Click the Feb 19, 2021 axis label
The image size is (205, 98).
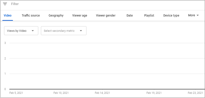click(154, 93)
